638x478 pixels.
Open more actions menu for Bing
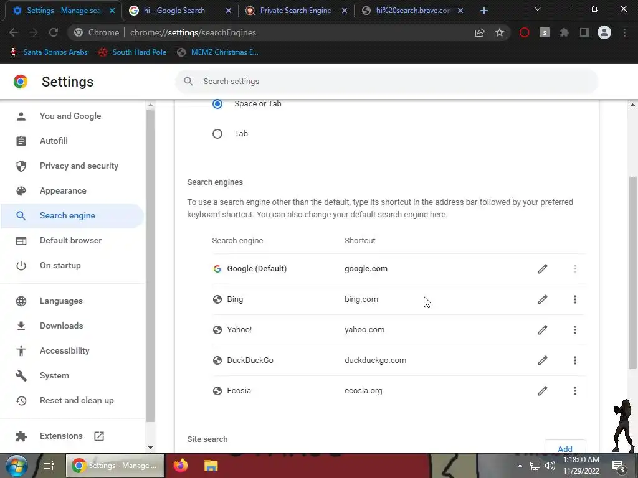point(574,299)
